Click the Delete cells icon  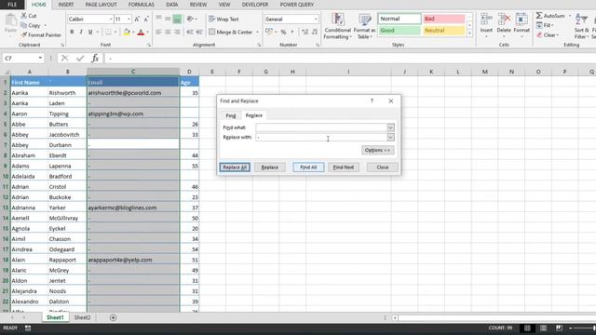504,20
